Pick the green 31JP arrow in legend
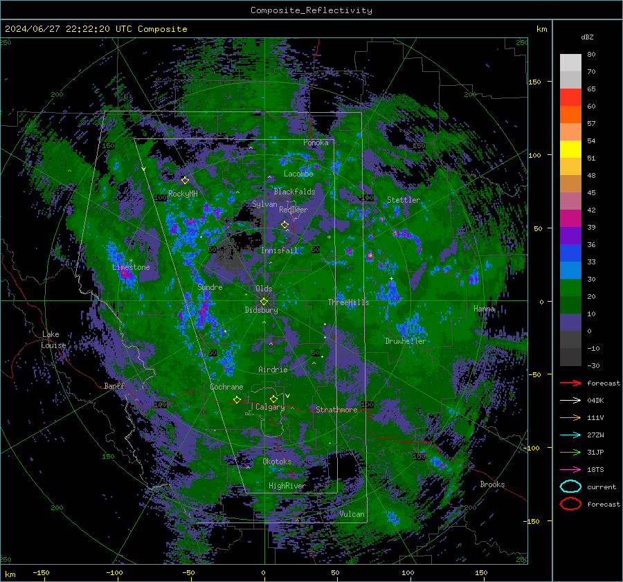Screen dimensions: 623x582 pos(570,452)
